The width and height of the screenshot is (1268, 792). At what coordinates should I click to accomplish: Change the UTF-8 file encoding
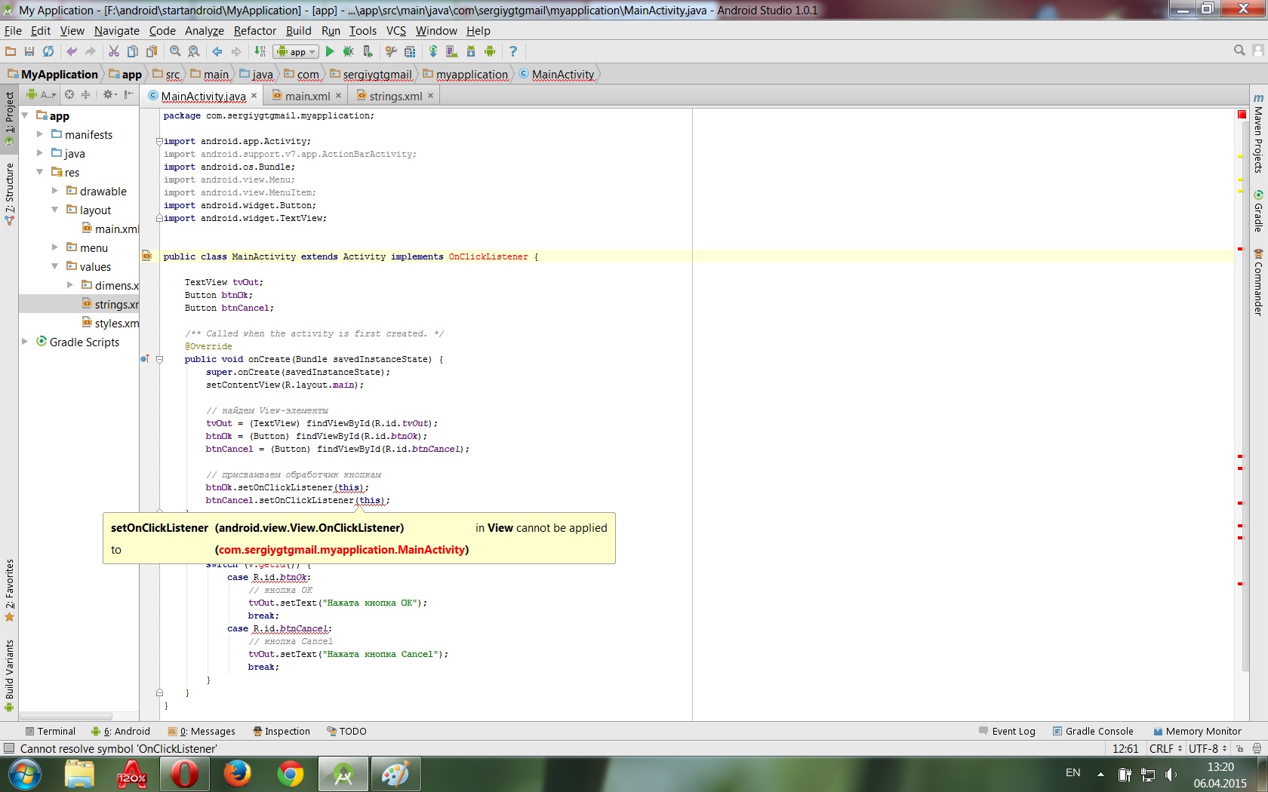(x=1208, y=749)
